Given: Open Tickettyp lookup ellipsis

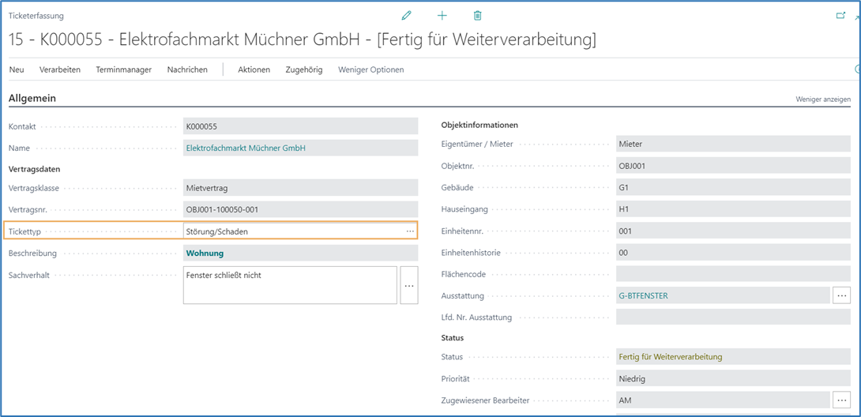Looking at the screenshot, I should click(410, 231).
